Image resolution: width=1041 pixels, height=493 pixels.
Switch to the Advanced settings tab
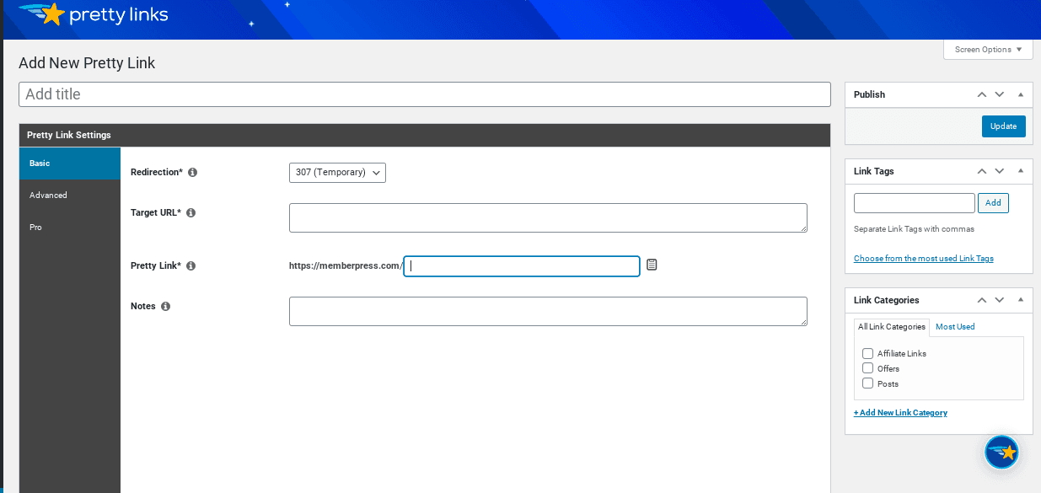[x=70, y=196]
